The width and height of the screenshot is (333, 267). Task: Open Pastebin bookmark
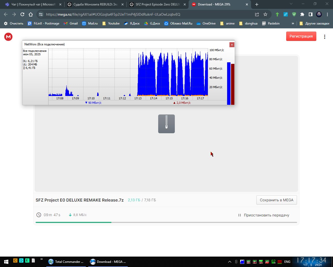coord(271,23)
